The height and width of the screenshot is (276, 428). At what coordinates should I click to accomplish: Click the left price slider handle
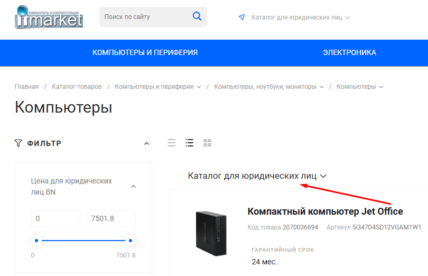pyautogui.click(x=36, y=241)
